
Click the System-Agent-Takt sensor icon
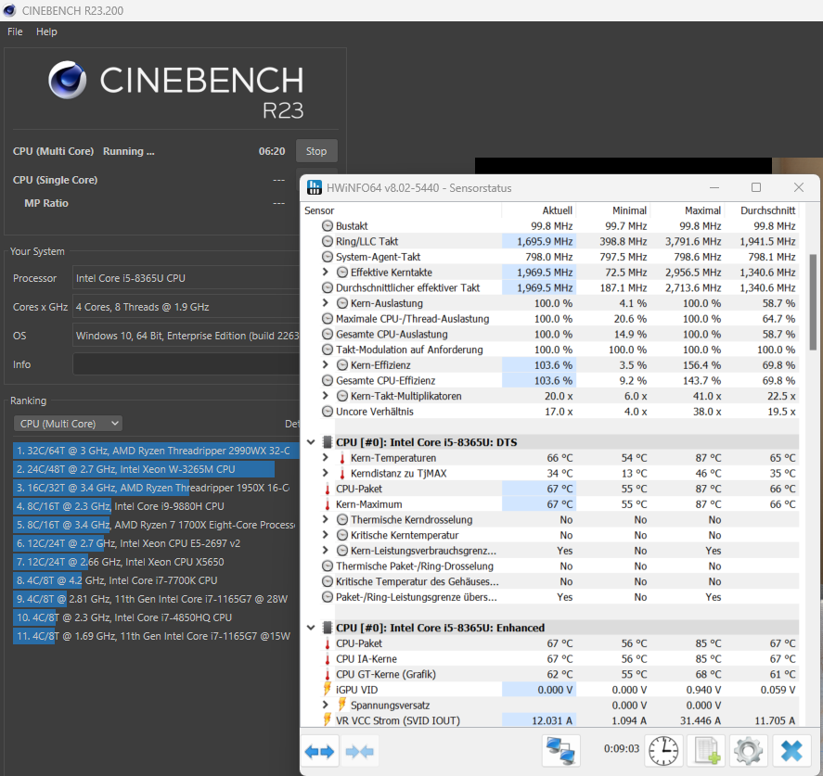328,257
